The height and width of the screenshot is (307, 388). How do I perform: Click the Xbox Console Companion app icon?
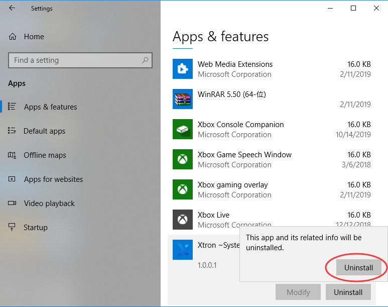[183, 129]
